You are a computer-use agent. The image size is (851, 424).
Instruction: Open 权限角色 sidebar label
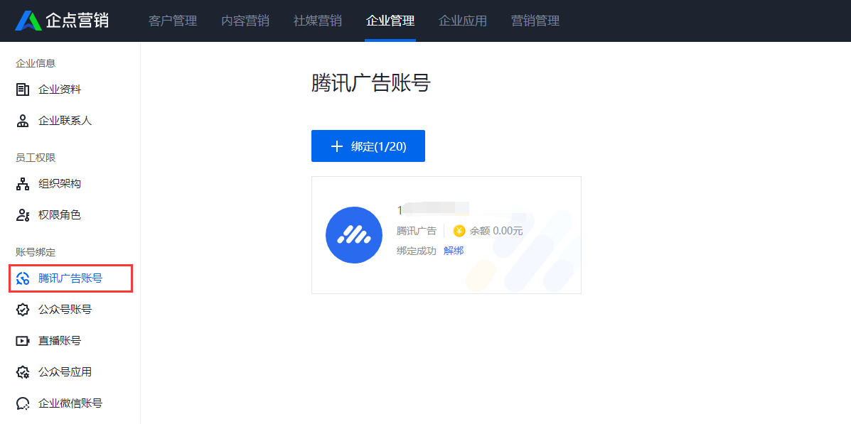pos(60,215)
